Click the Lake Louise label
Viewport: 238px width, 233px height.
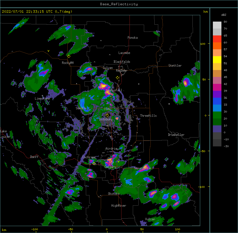click(5, 134)
